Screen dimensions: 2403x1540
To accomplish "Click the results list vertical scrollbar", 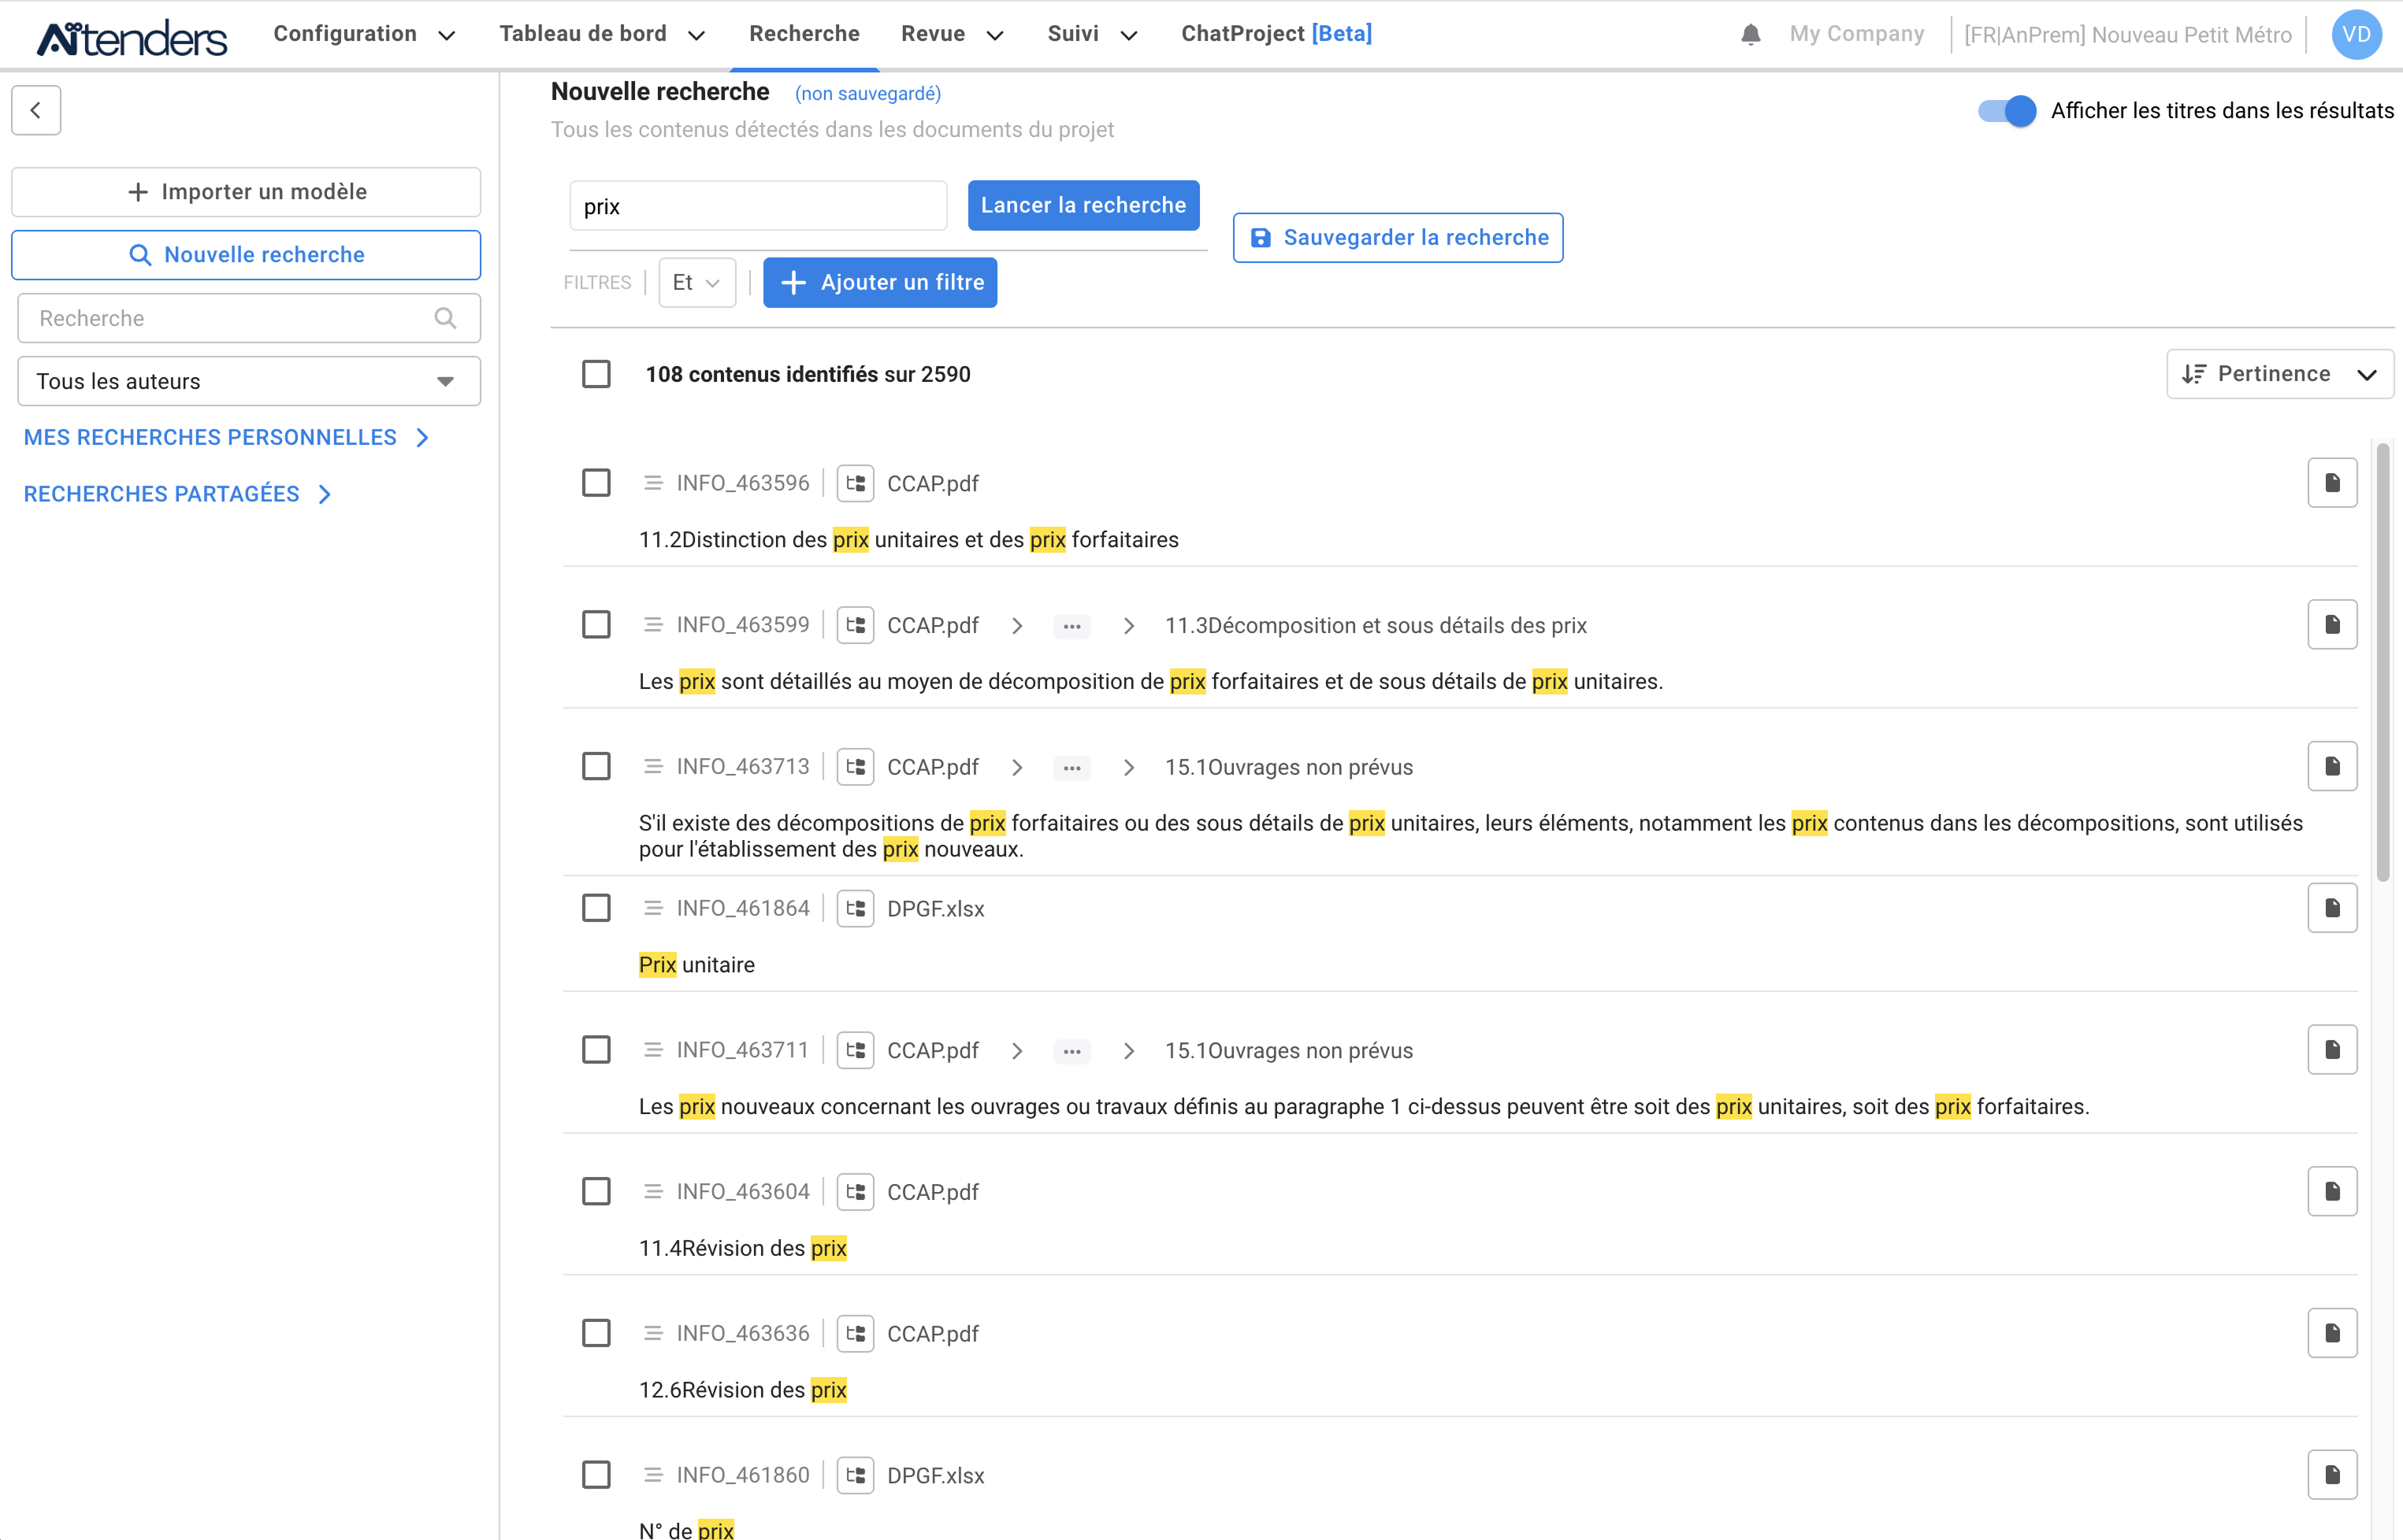I will (2382, 660).
